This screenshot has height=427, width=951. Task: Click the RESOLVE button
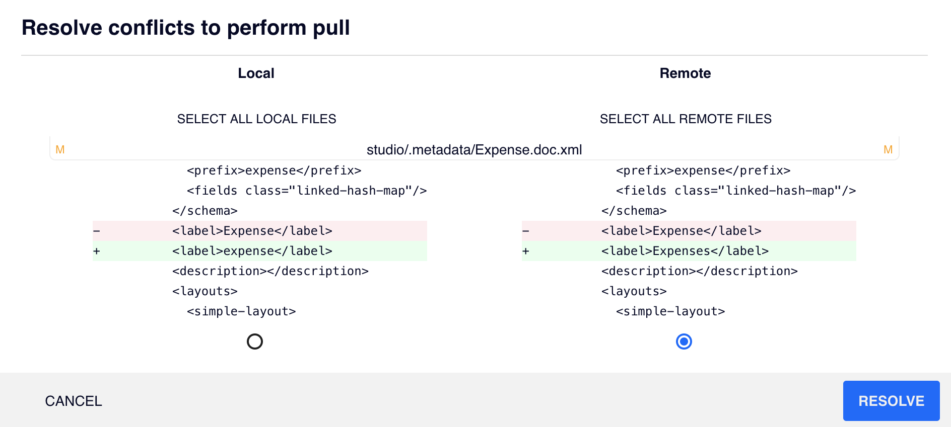coord(891,401)
